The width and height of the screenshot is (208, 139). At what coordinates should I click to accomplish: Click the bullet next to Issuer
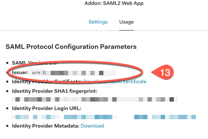(7, 73)
